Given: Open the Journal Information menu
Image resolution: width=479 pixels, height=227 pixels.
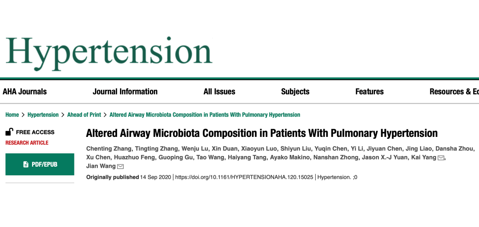Looking at the screenshot, I should [x=125, y=92].
